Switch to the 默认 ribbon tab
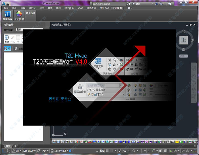Image resolution: width=199 pixels, height=155 pixels. [x=6, y=8]
